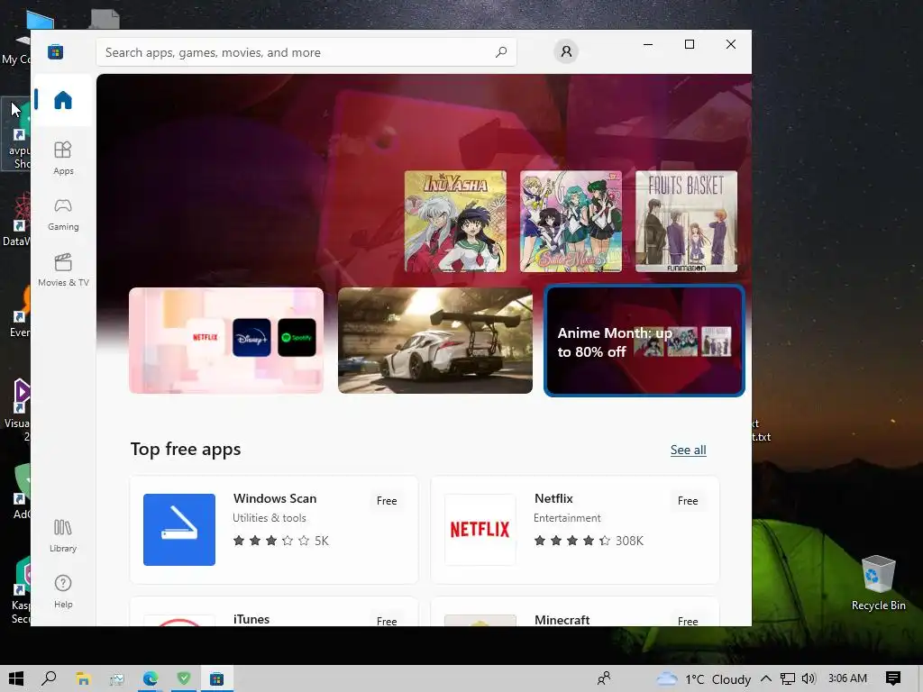The height and width of the screenshot is (692, 923).
Task: Click the Top free apps heading
Action: pyautogui.click(x=186, y=449)
